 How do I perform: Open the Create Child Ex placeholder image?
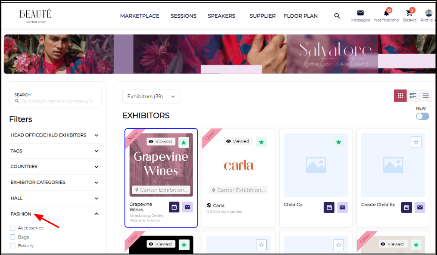tap(393, 165)
